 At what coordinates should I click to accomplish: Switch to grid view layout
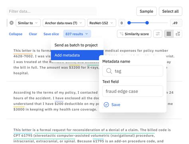tap(169, 34)
